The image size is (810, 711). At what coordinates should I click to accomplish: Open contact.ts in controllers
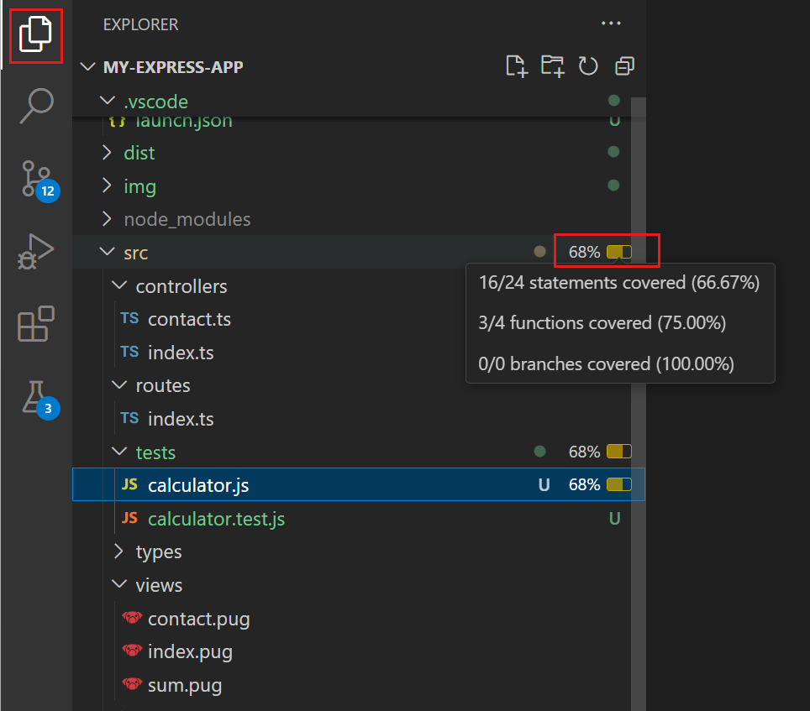coord(190,319)
